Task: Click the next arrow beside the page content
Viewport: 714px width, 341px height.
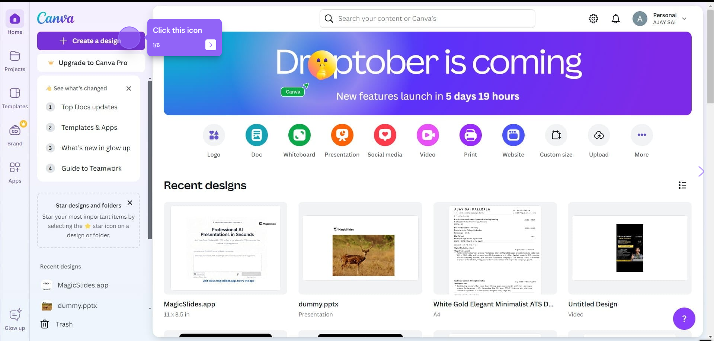Action: point(701,171)
